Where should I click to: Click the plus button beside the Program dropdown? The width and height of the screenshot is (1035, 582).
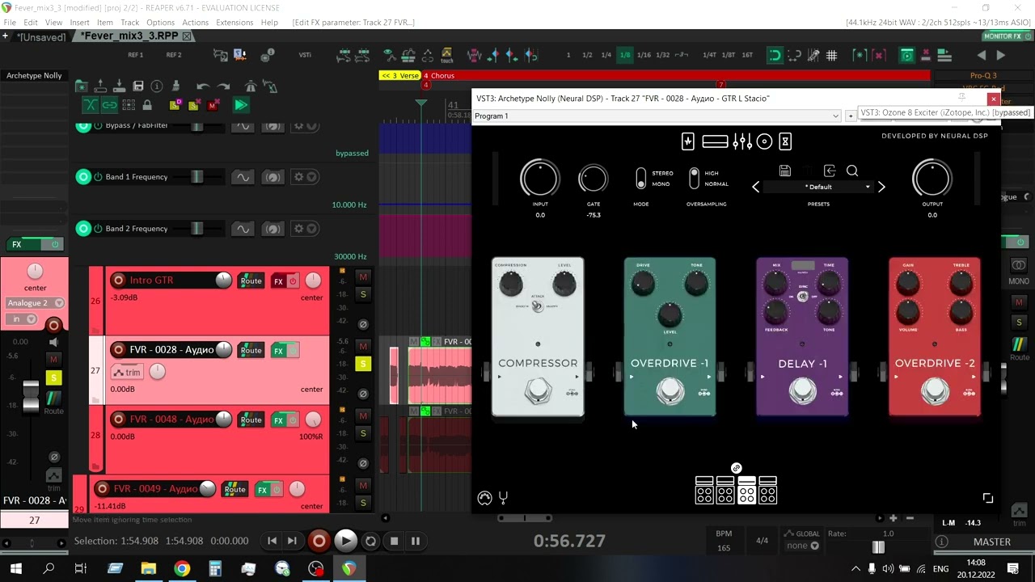tap(850, 116)
